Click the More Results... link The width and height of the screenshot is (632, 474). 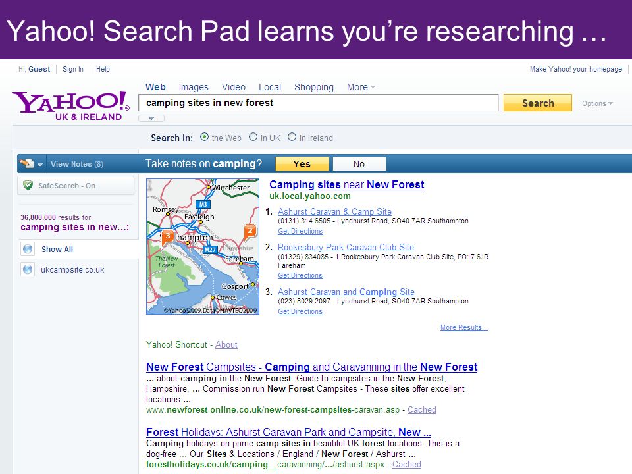point(464,327)
